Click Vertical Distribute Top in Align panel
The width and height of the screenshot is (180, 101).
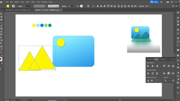(148, 73)
